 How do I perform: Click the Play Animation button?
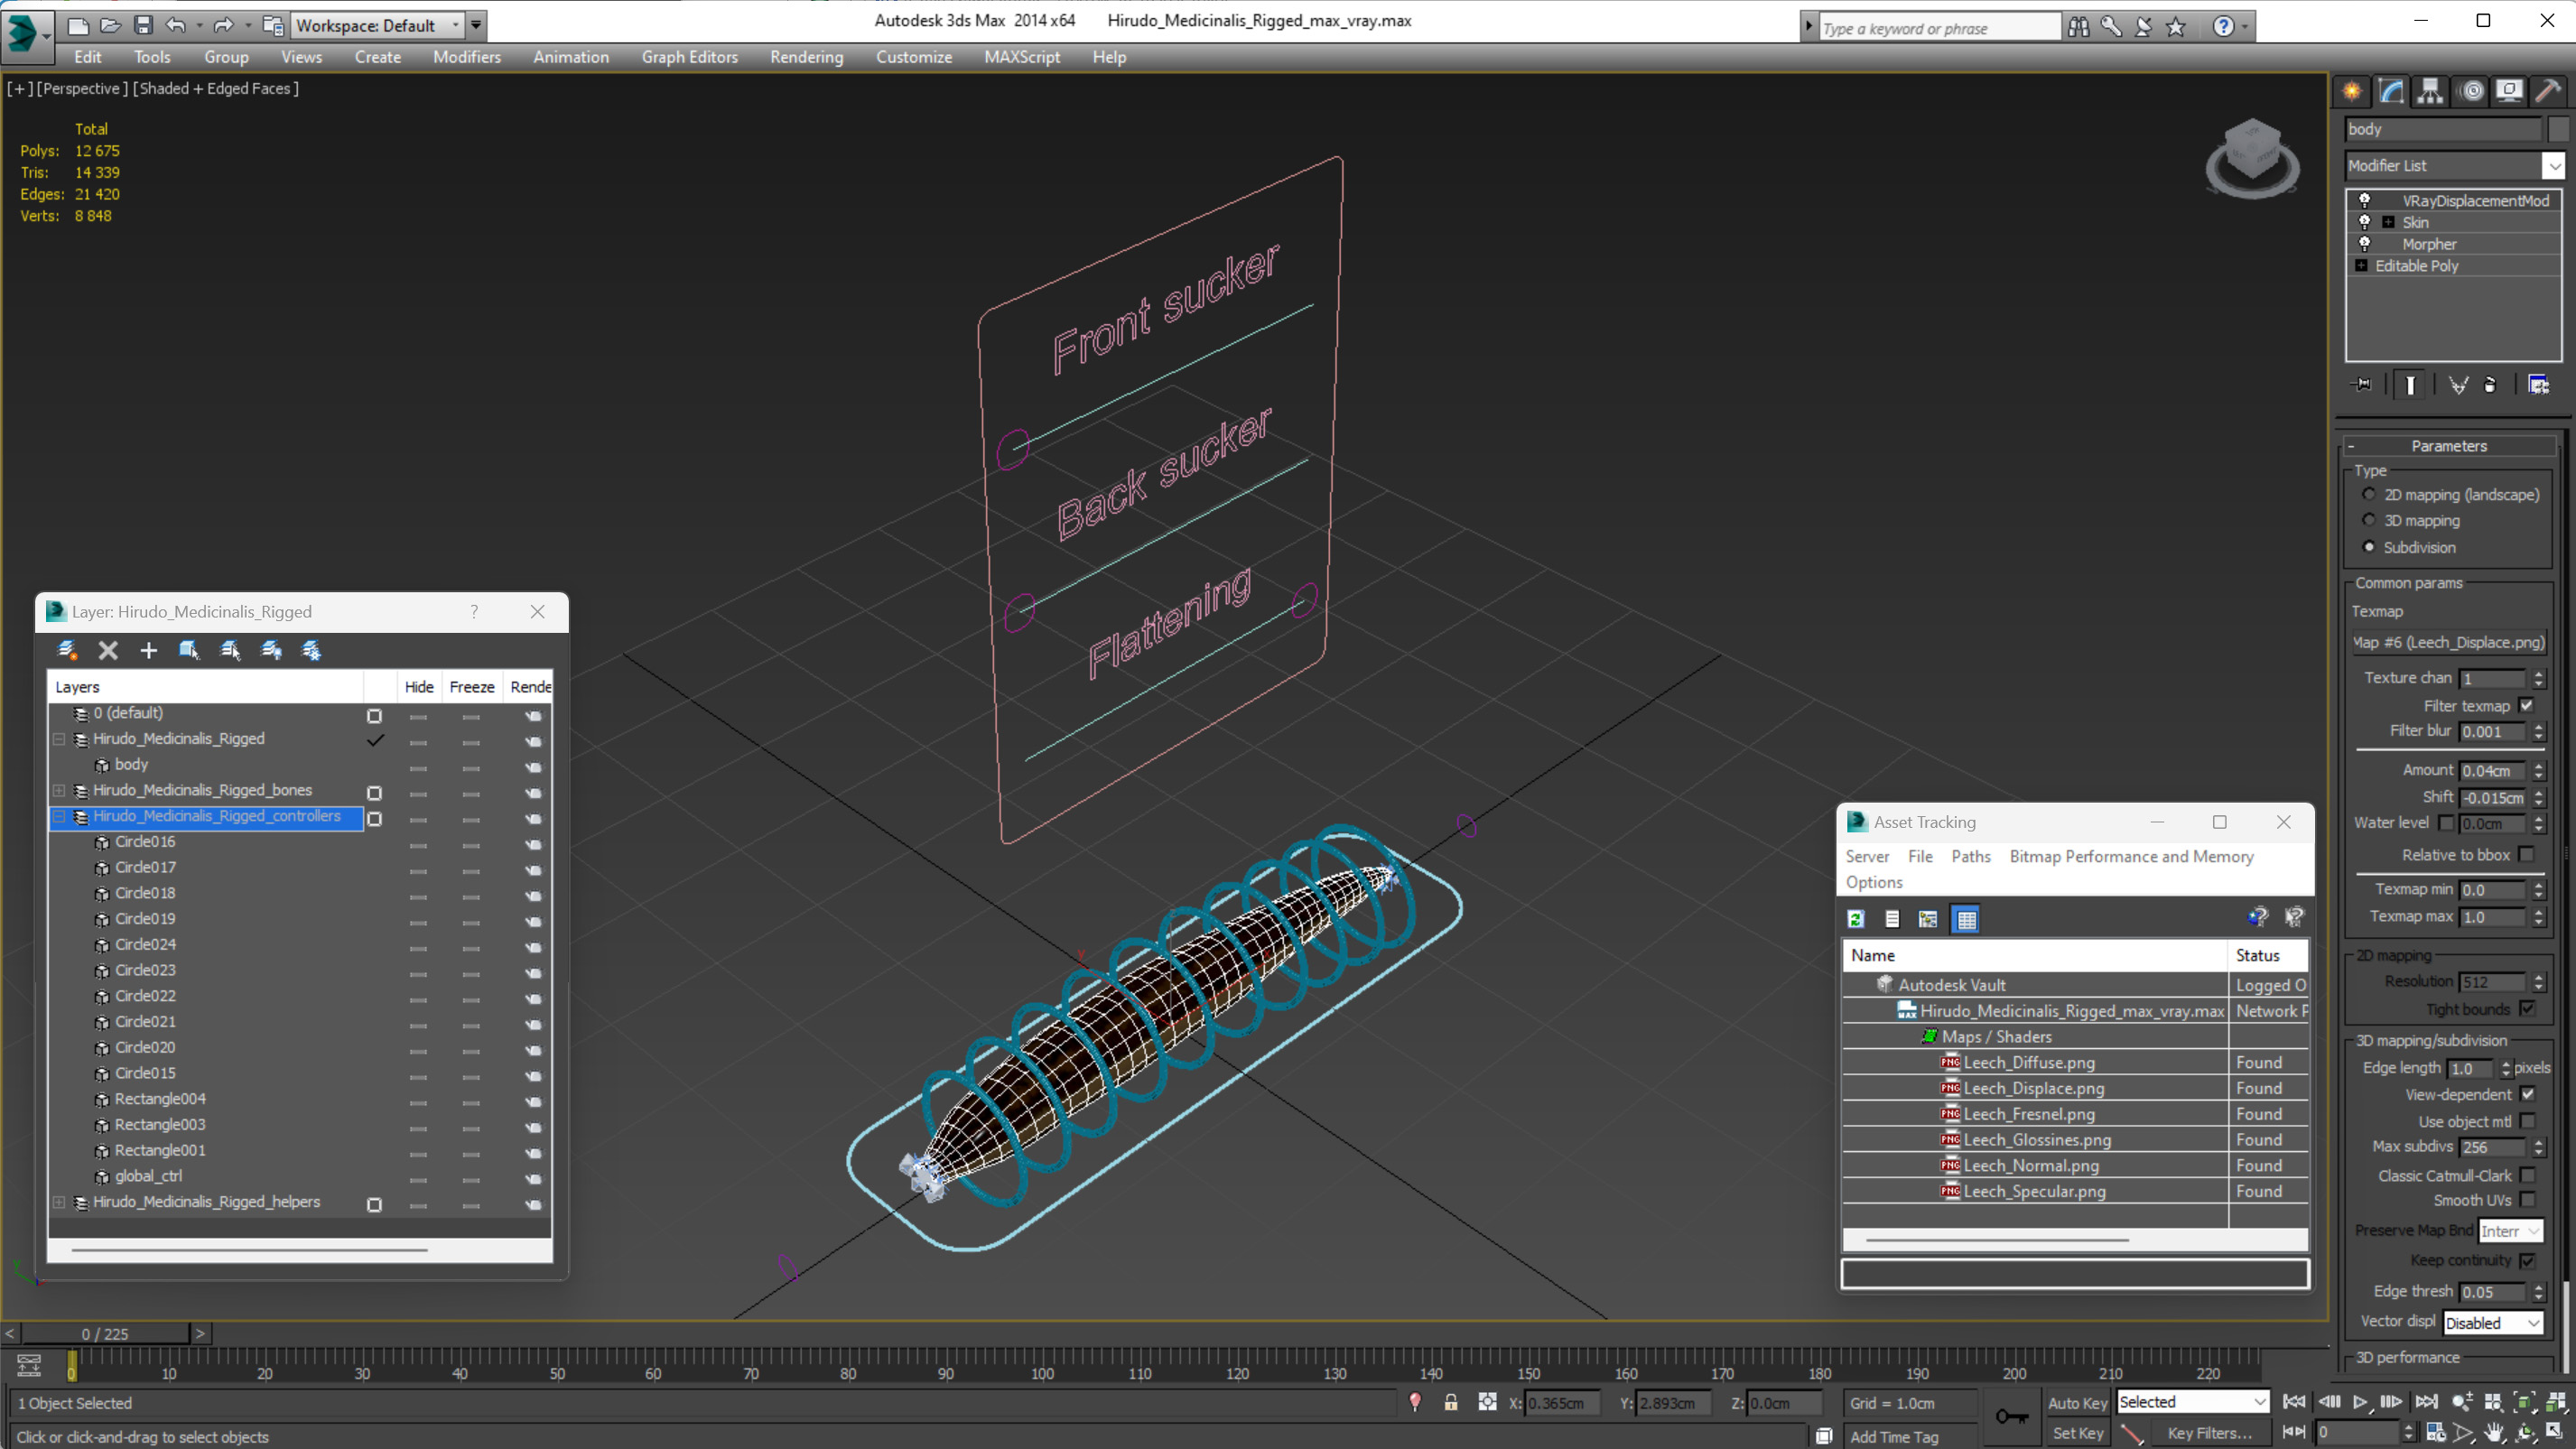pyautogui.click(x=2360, y=1402)
